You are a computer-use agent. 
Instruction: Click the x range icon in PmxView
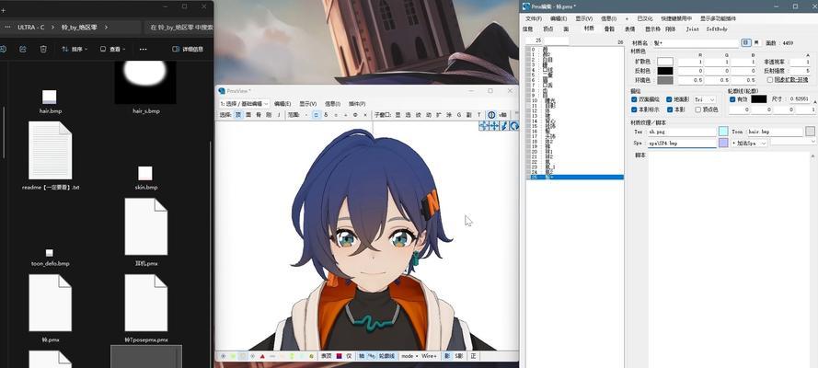[x=365, y=115]
